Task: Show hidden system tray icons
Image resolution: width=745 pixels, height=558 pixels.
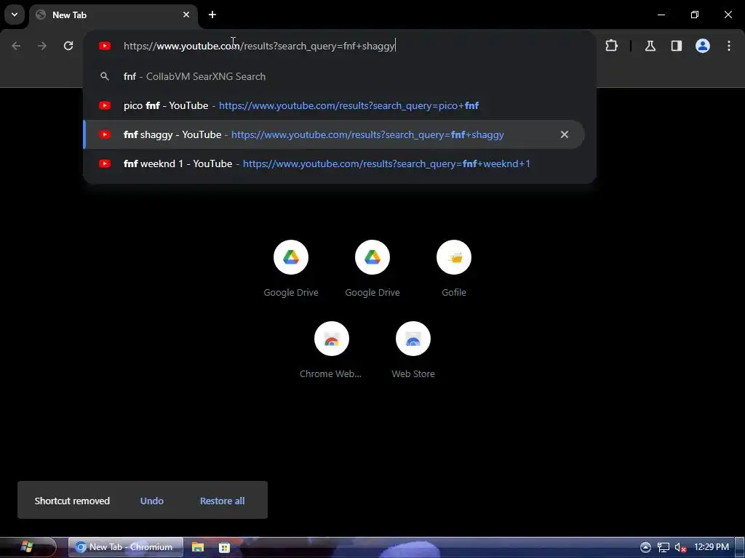Action: [645, 547]
